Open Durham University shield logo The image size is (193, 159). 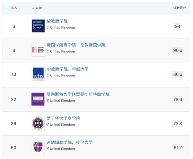click(x=38, y=147)
